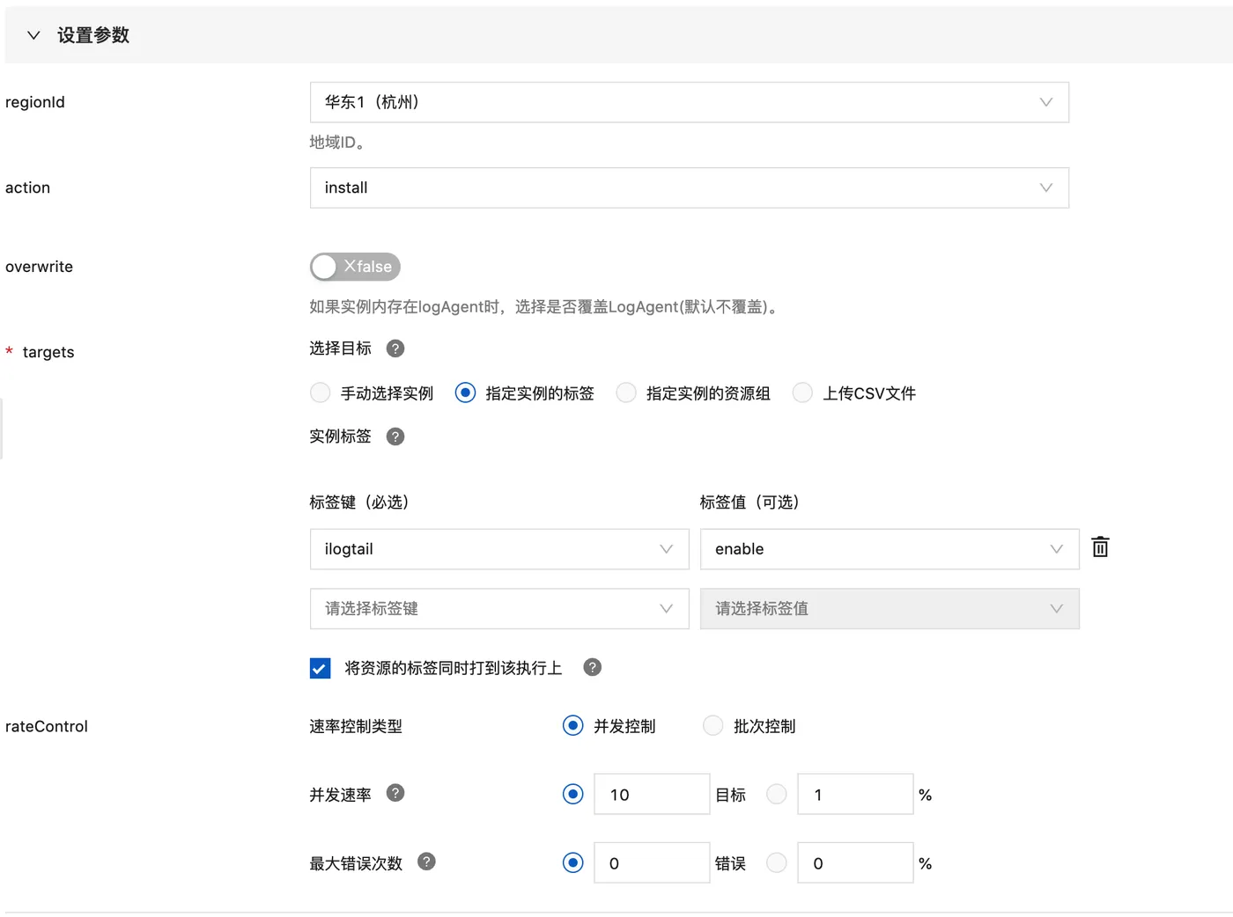
Task: Open the disabled 请选择标签值 dropdown
Action: (x=890, y=609)
